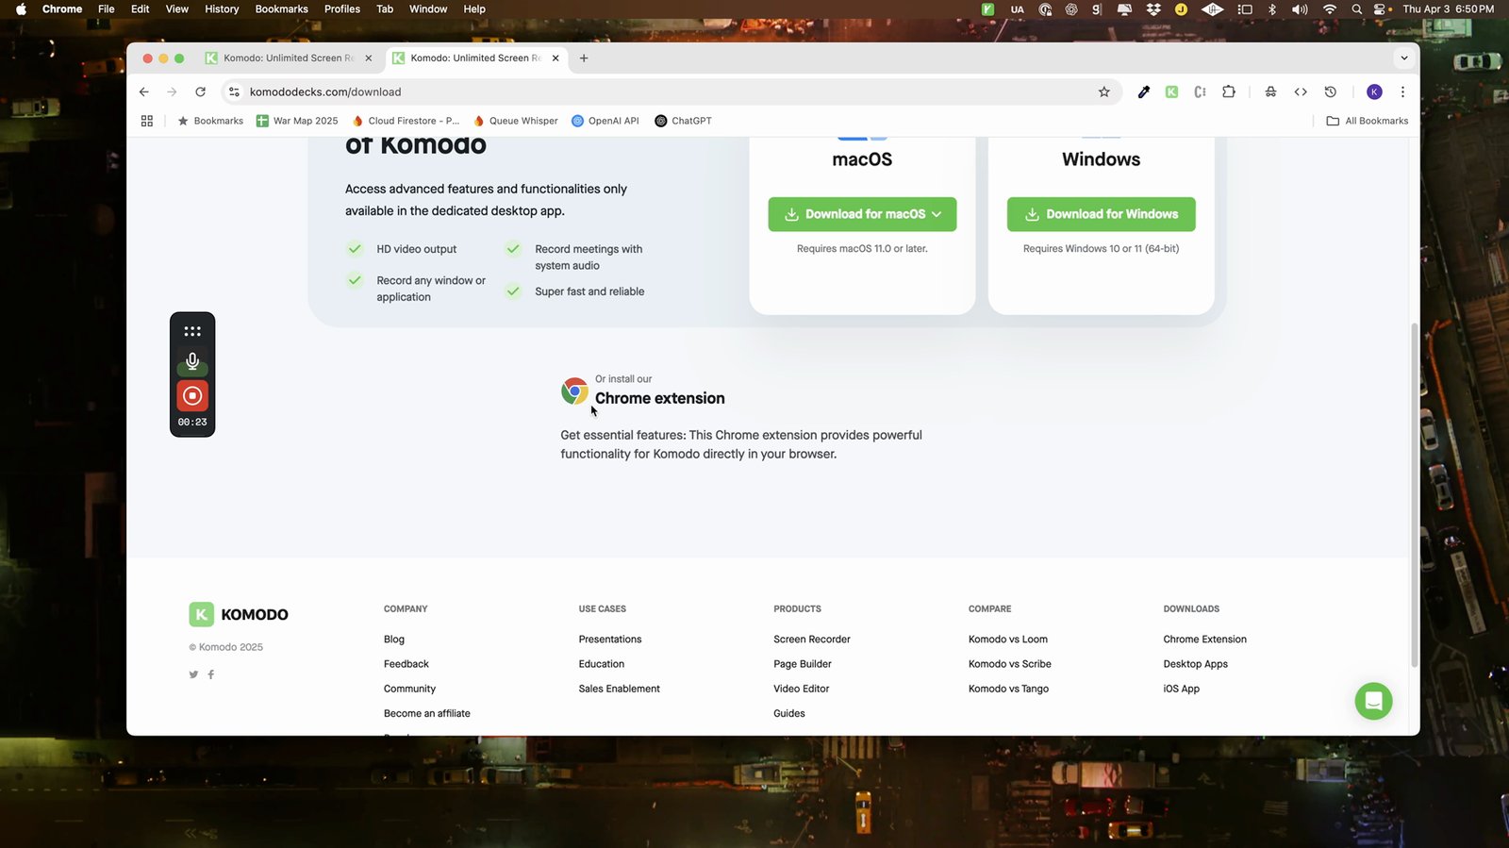Image resolution: width=1509 pixels, height=848 pixels.
Task: Open the Screen Recorder footer link
Action: [x=811, y=640]
